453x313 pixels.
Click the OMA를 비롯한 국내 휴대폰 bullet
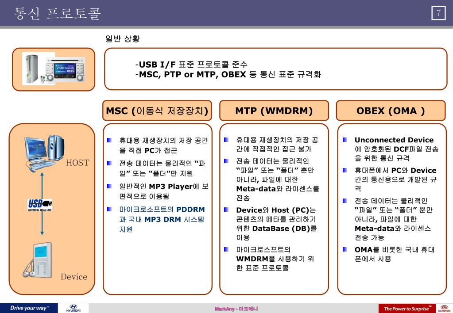(x=395, y=254)
